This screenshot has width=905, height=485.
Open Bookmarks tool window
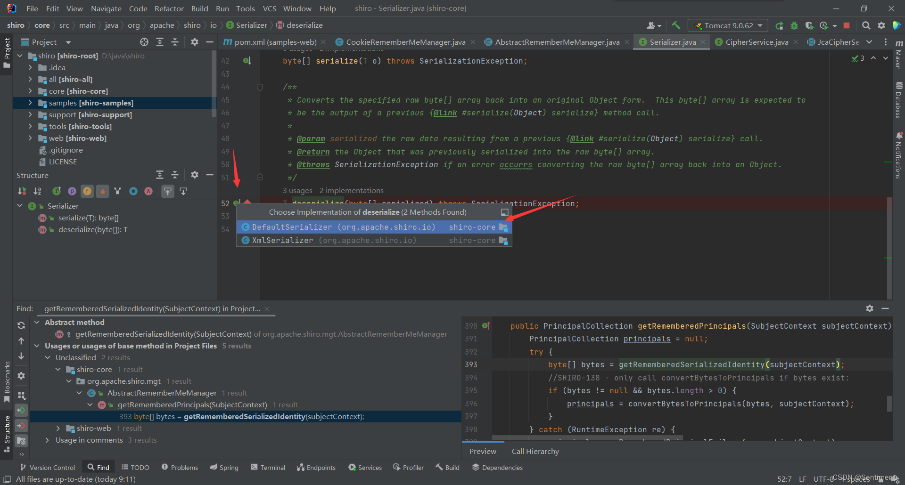(7, 382)
